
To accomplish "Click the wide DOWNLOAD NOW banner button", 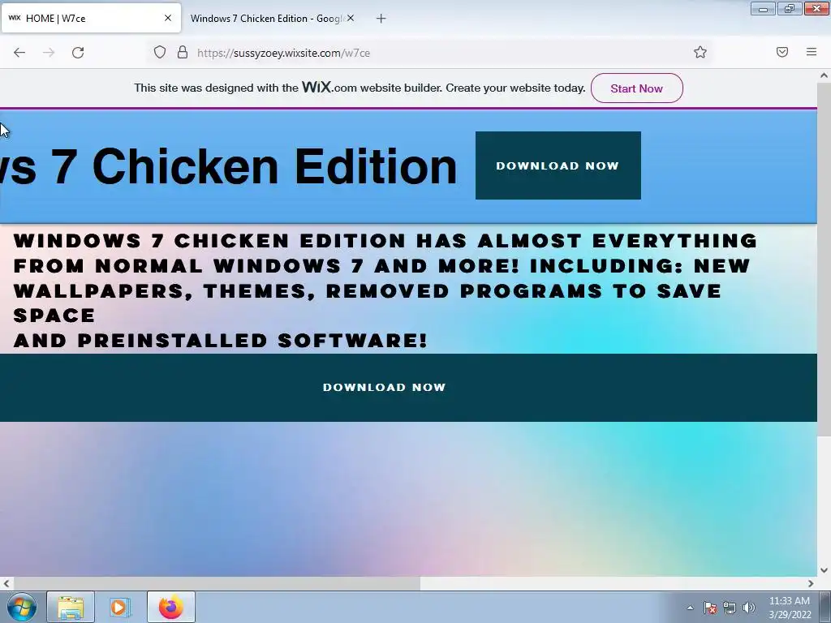I will [408, 387].
